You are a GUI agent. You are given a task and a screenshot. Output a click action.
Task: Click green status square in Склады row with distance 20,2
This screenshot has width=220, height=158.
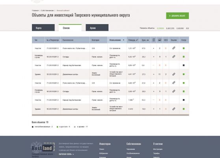point(184,57)
